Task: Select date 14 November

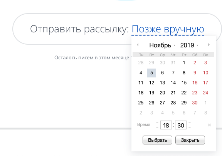Action: click(x=173, y=83)
